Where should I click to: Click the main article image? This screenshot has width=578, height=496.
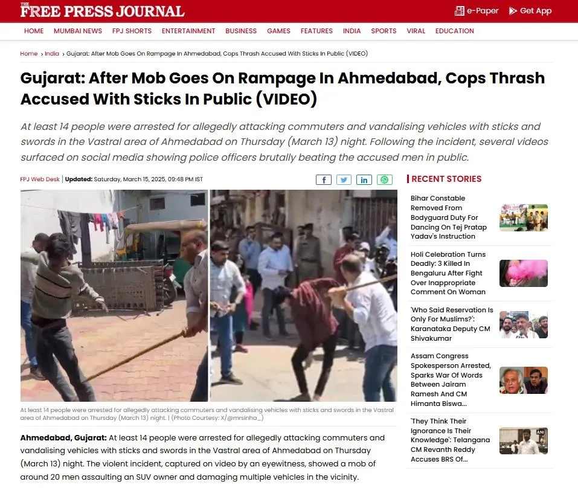click(x=208, y=295)
